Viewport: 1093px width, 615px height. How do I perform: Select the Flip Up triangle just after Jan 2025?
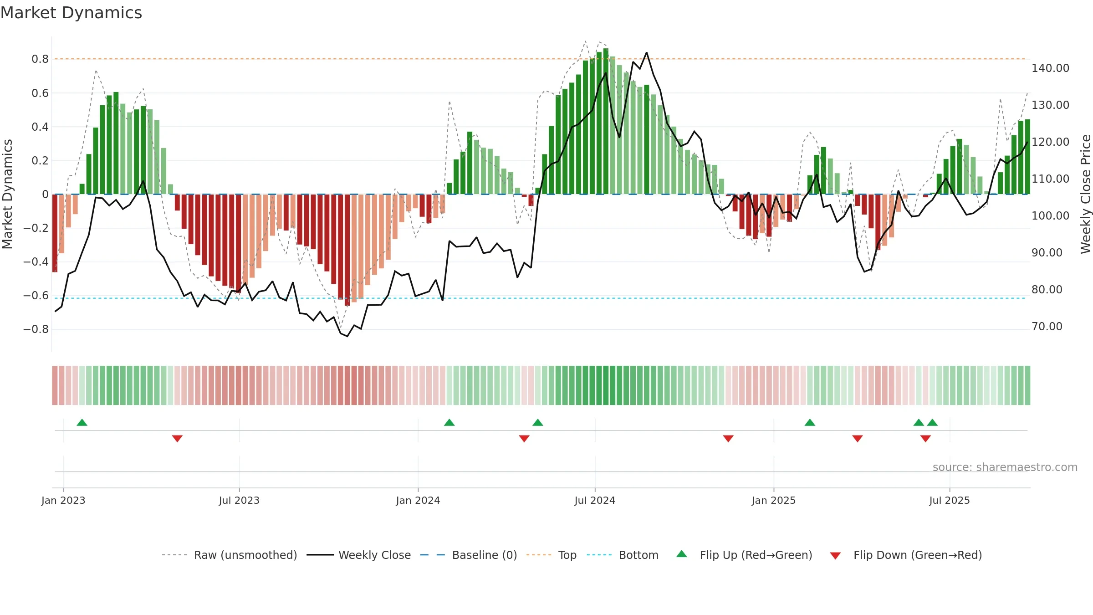tap(810, 423)
